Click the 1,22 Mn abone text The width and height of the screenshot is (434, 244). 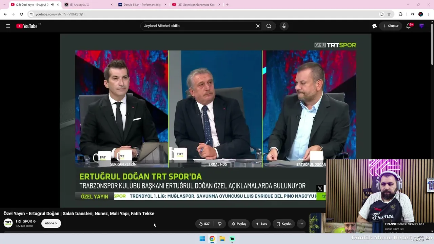[24, 226]
